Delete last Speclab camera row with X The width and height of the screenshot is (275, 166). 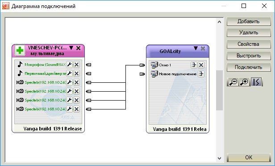pyautogui.click(x=76, y=109)
